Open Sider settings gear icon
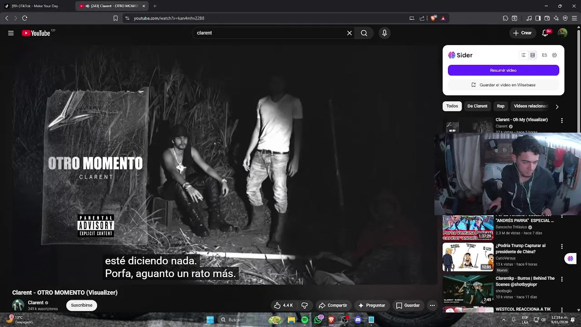This screenshot has width=581, height=327. (x=554, y=55)
